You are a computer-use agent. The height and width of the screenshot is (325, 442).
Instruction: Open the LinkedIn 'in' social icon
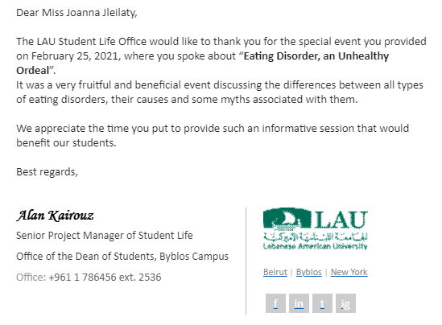[x=299, y=303]
